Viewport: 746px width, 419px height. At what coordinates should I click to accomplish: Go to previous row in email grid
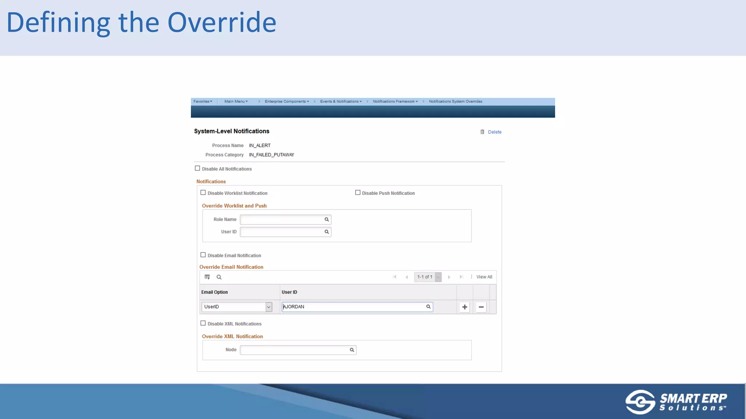[407, 277]
